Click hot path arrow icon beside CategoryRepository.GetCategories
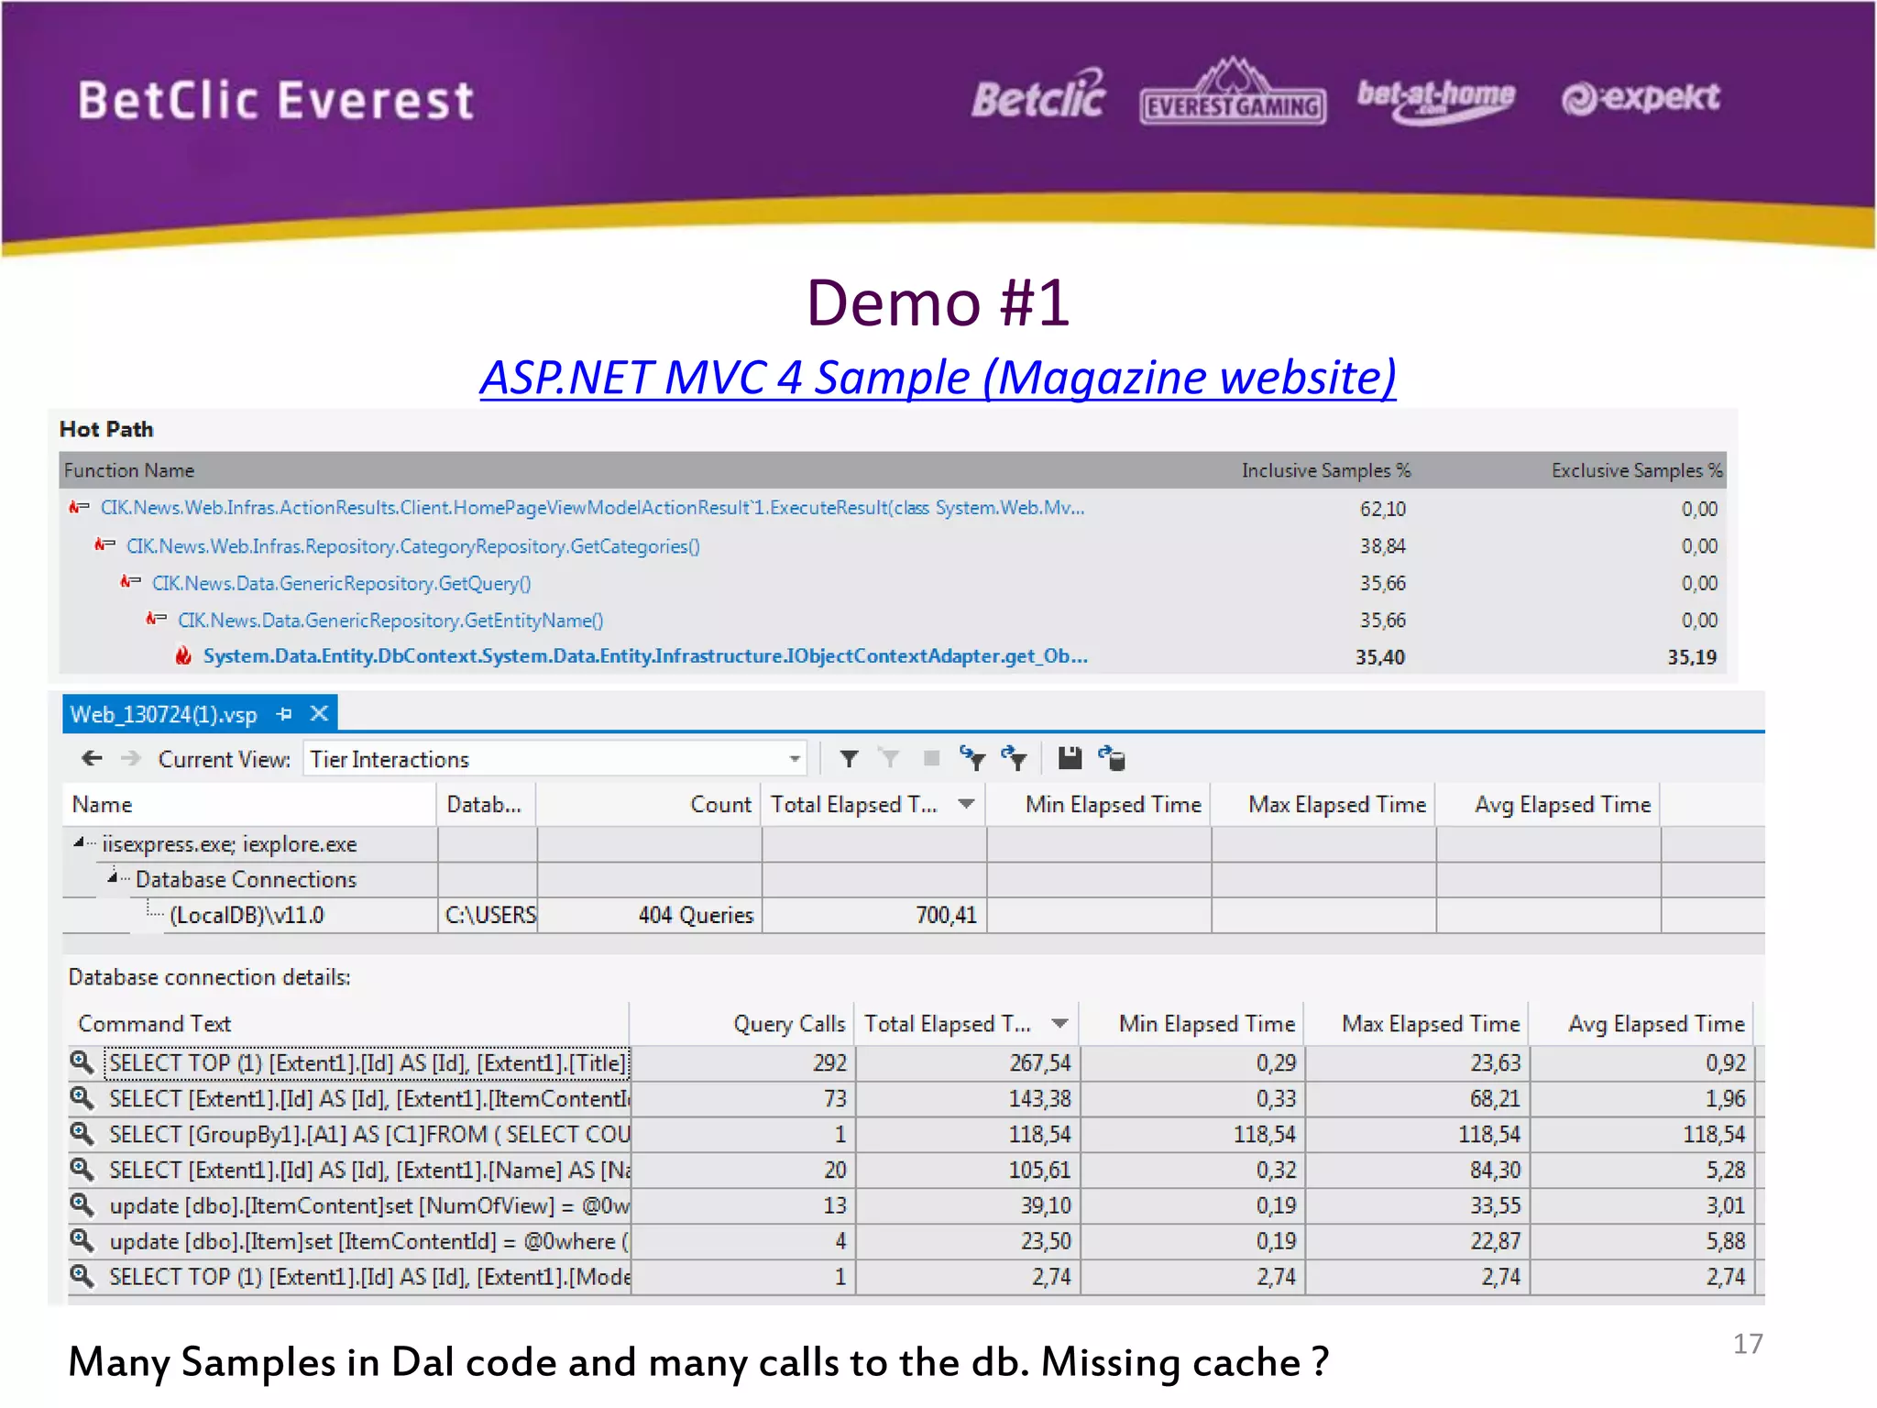Viewport: 1877px width, 1408px height. (x=105, y=544)
